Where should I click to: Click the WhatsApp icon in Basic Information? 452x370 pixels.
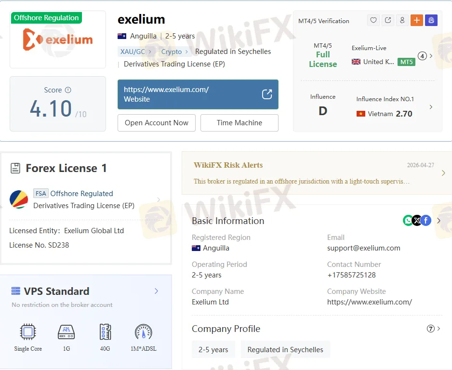click(x=408, y=221)
